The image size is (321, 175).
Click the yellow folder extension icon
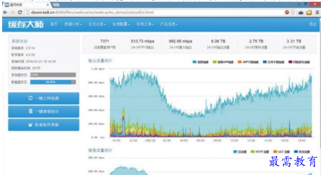click(309, 12)
